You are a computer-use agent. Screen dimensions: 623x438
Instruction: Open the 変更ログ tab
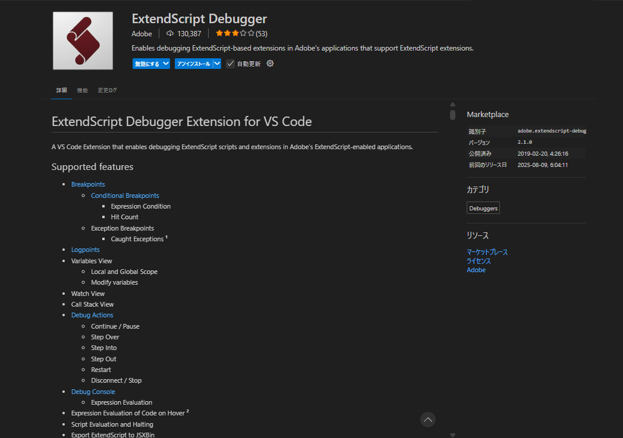(x=108, y=90)
